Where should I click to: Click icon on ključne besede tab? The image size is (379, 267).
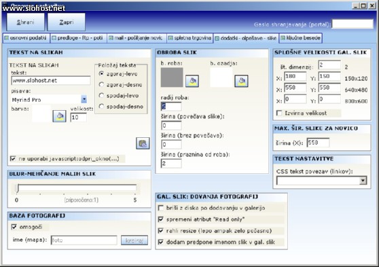click(x=283, y=38)
